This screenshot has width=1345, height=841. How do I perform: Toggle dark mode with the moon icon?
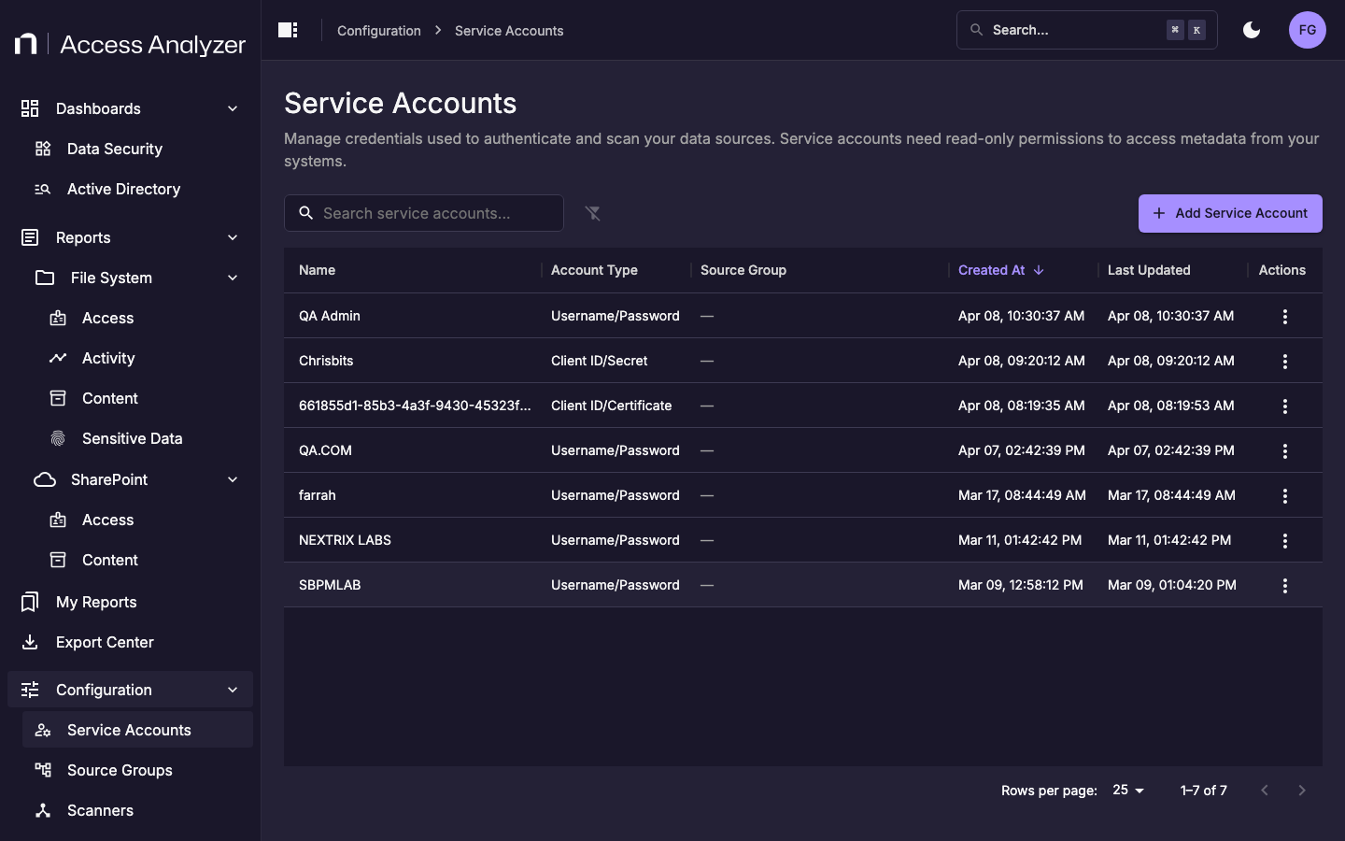(1252, 30)
